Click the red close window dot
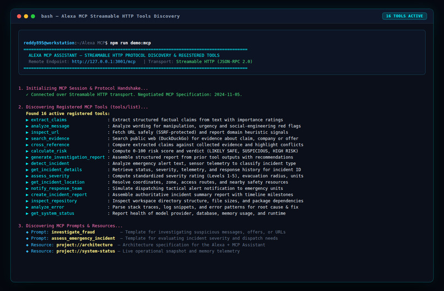 click(x=19, y=17)
